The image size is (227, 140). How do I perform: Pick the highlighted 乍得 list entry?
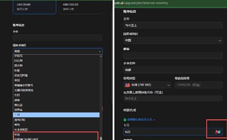click(56, 115)
